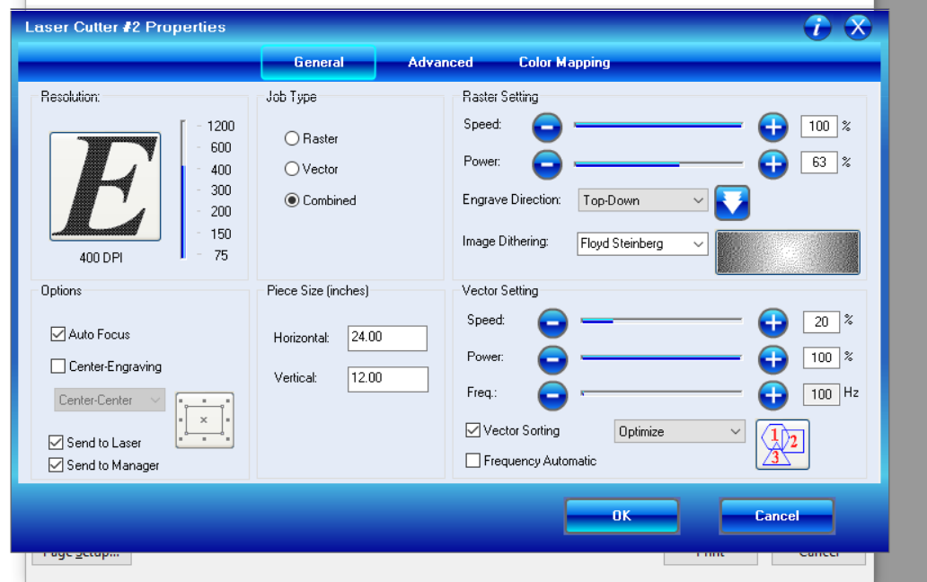Image resolution: width=927 pixels, height=582 pixels.
Task: Click the vector Power slider track
Action: (661, 357)
